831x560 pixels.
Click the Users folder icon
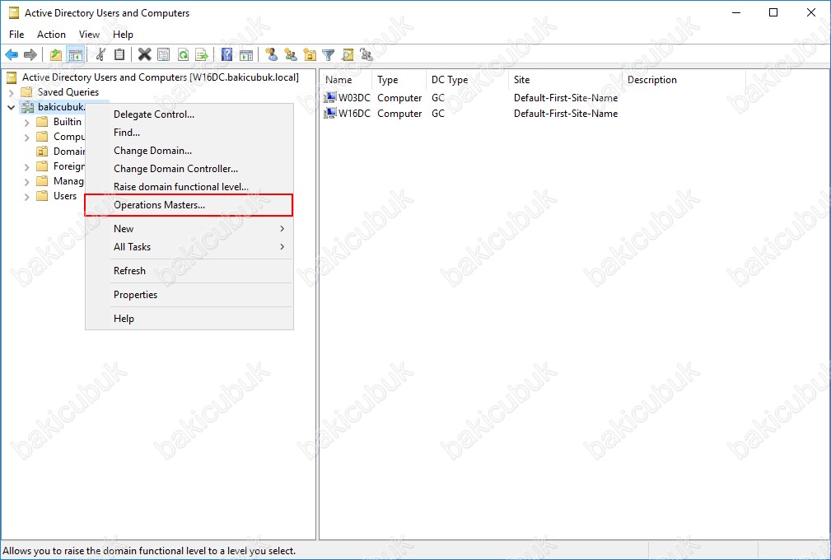coord(42,196)
